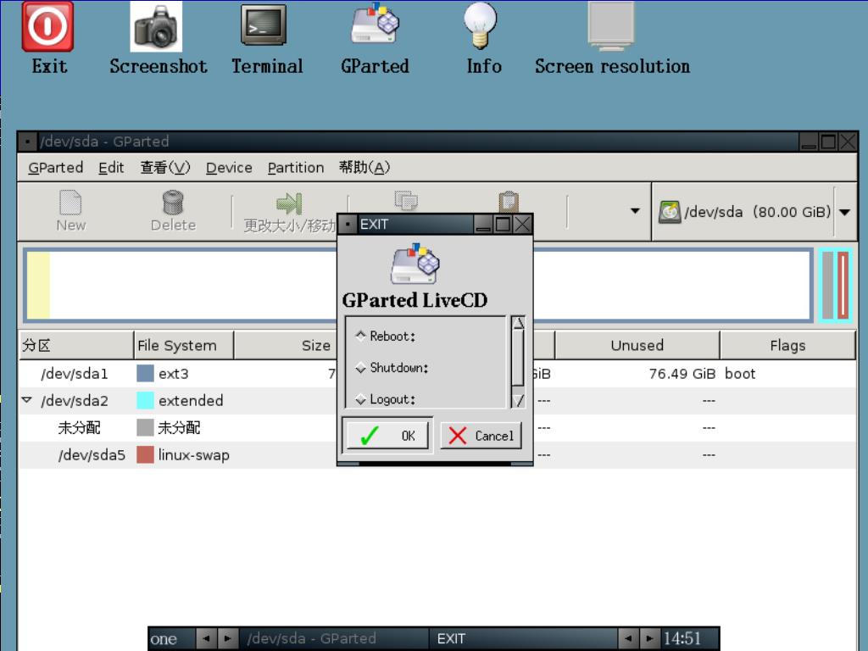The height and width of the screenshot is (651, 868).
Task: Select the /dev/sda1 partition row
Action: [x=437, y=374]
